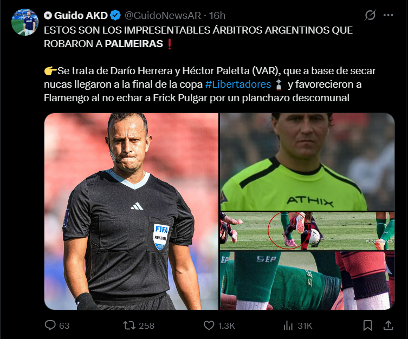This screenshot has width=408, height=339.
Task: Click the reply comment icon
Action: point(50,325)
